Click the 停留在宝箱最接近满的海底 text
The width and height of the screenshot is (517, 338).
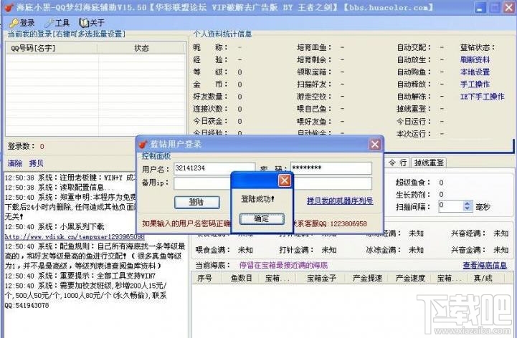pos(283,265)
